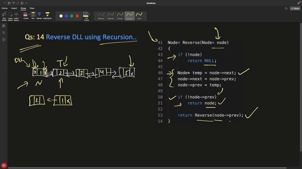Click the horizontal scrollbar at the bottom
The width and height of the screenshot is (302, 169).
pyautogui.click(x=147, y=168)
